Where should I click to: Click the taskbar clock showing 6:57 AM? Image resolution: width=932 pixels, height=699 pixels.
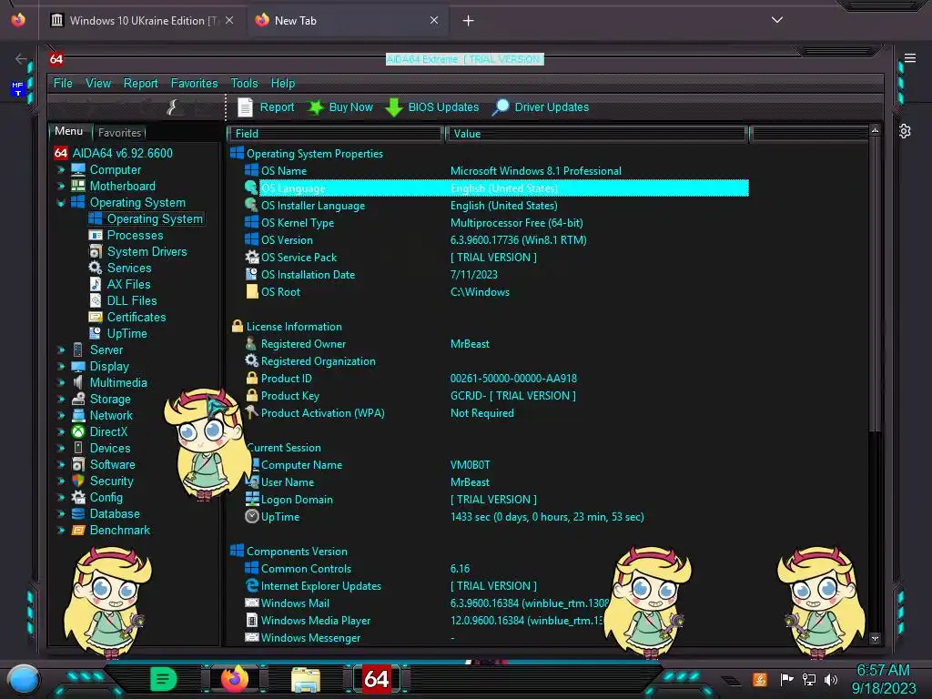click(883, 679)
